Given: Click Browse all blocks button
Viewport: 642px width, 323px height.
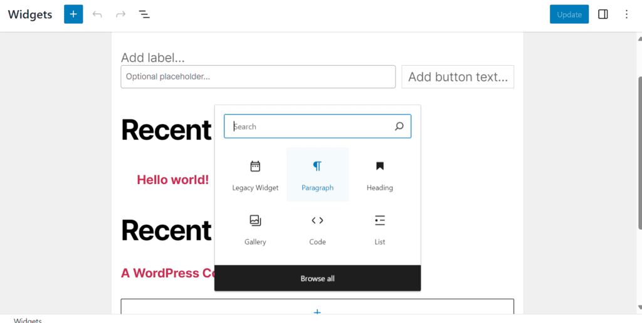Looking at the screenshot, I should pyautogui.click(x=317, y=279).
